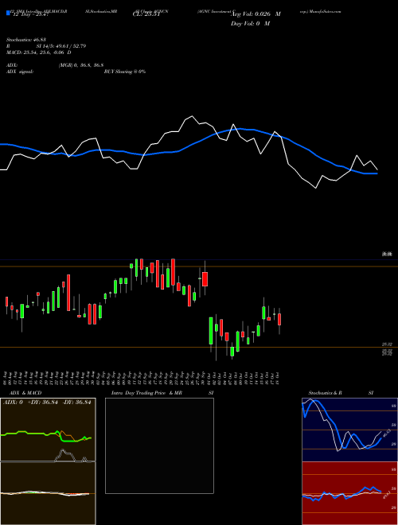The image size is (398, 525).
Task: Click the 'Intra Day Trading Price & MR' title
Action: 146,393
